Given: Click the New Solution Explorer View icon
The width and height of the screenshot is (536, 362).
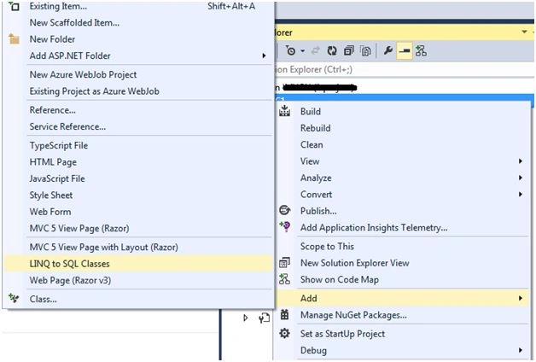Looking at the screenshot, I should coord(284,262).
